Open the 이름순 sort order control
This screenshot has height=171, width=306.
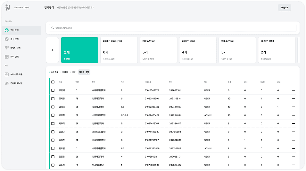84,72
